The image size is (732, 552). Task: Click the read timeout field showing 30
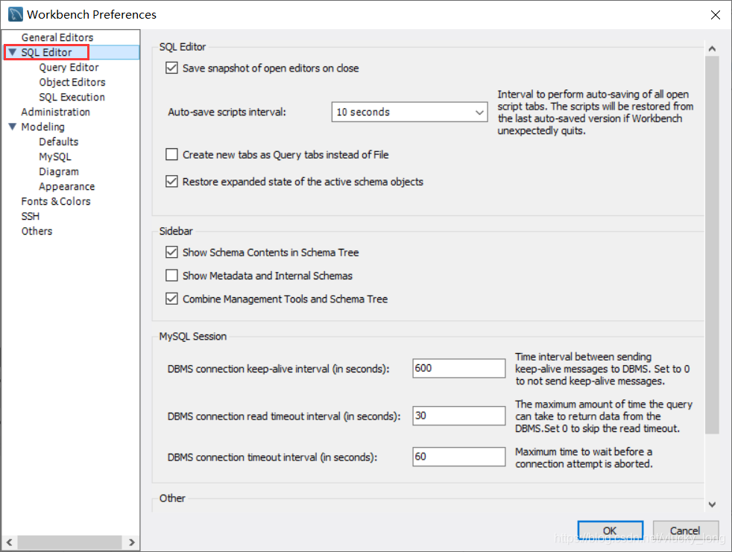459,416
